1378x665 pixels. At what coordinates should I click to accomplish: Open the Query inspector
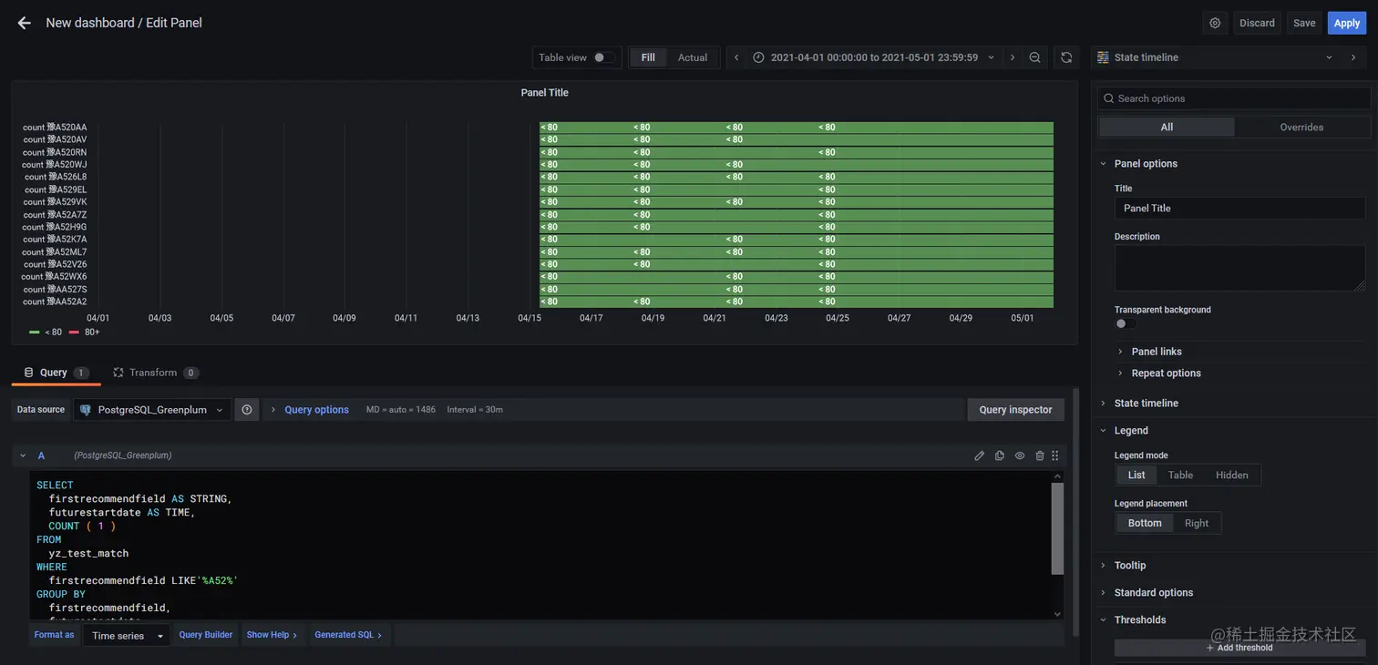point(1015,410)
